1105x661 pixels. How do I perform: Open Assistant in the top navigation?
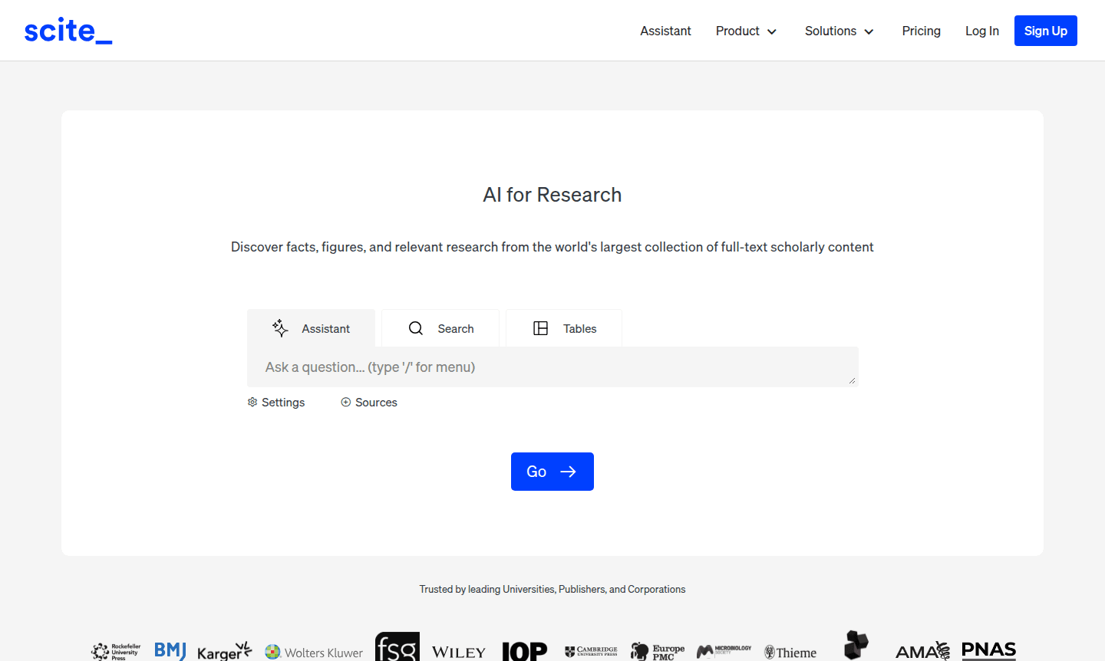pyautogui.click(x=665, y=31)
